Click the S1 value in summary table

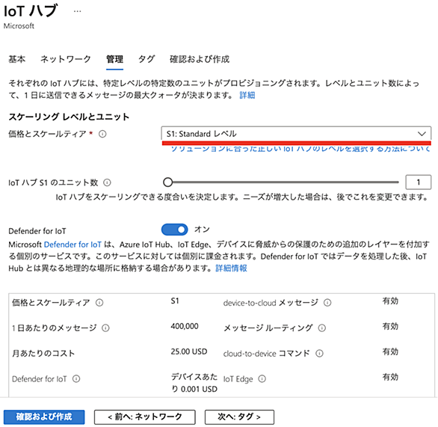point(175,301)
